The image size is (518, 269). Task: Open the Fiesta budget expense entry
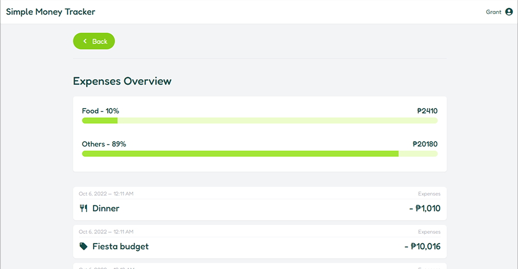(120, 246)
